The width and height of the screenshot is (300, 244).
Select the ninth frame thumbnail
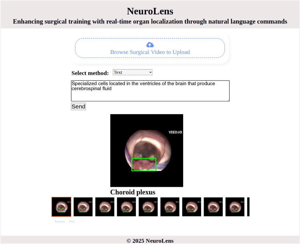235,207
